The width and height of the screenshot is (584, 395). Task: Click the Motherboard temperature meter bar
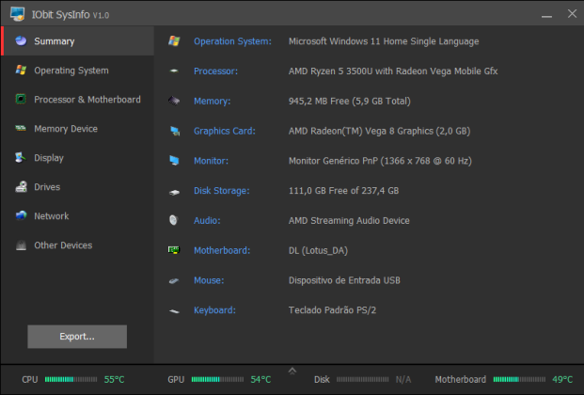[519, 379]
